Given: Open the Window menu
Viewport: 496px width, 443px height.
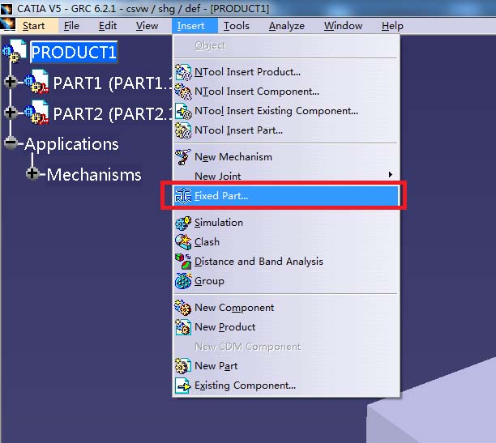Looking at the screenshot, I should click(343, 26).
